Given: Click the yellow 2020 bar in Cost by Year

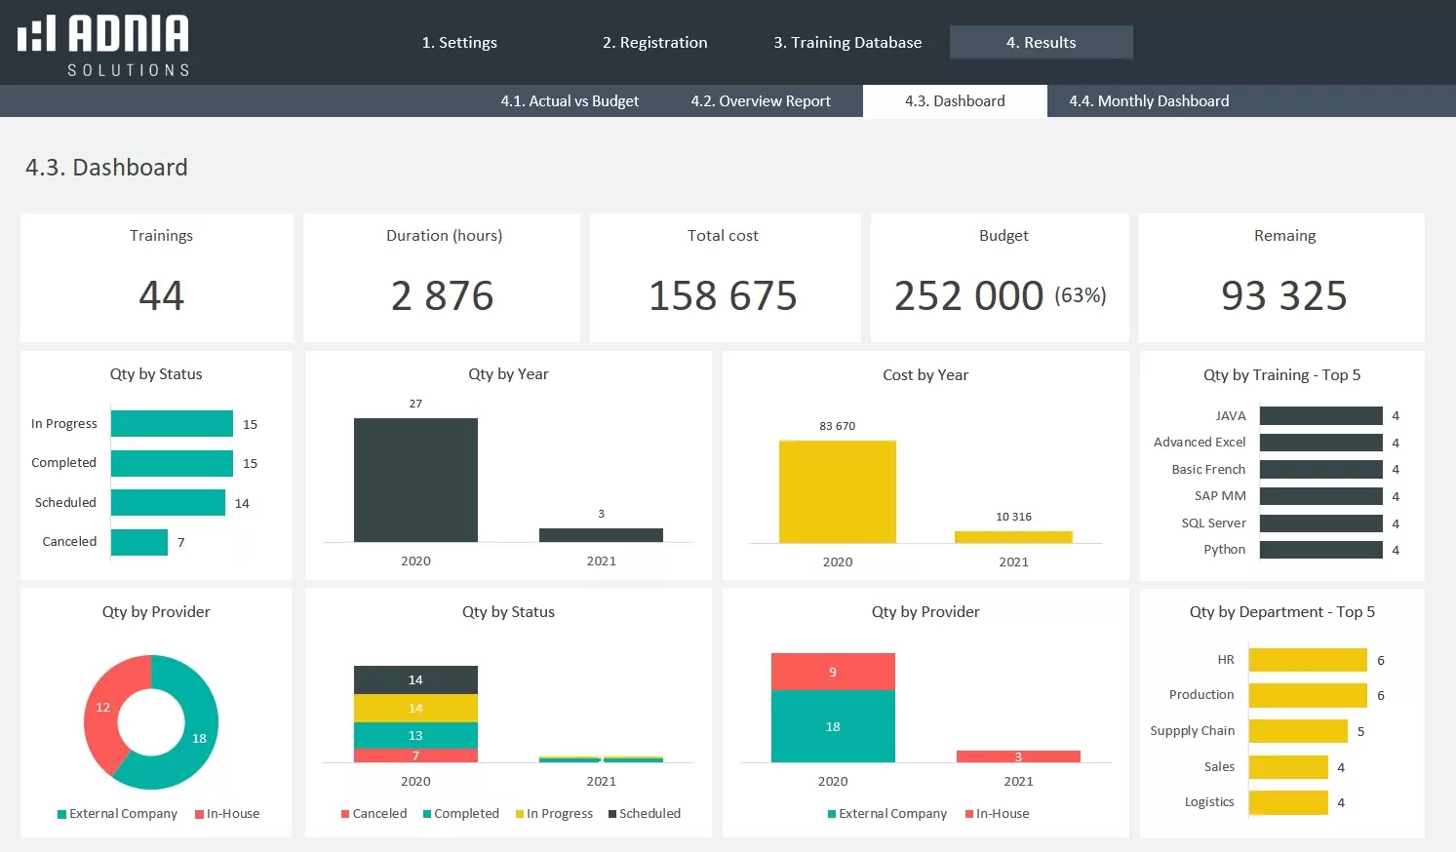Looking at the screenshot, I should click(837, 491).
